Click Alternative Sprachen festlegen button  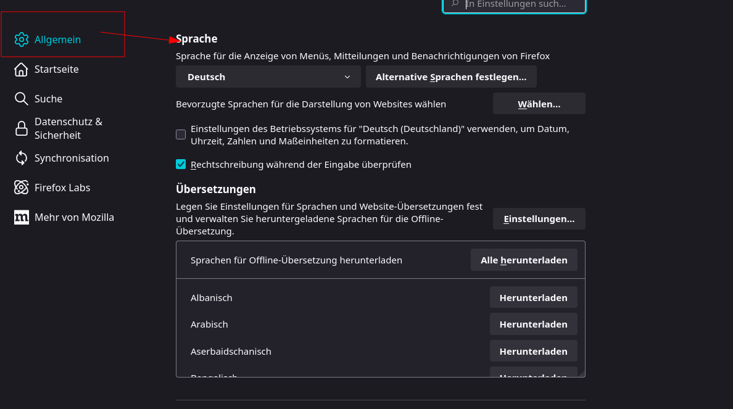click(451, 77)
